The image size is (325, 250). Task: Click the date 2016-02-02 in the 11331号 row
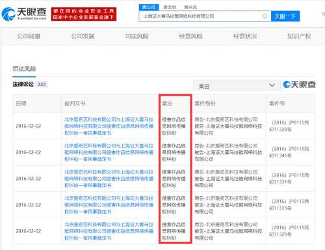click(29, 179)
